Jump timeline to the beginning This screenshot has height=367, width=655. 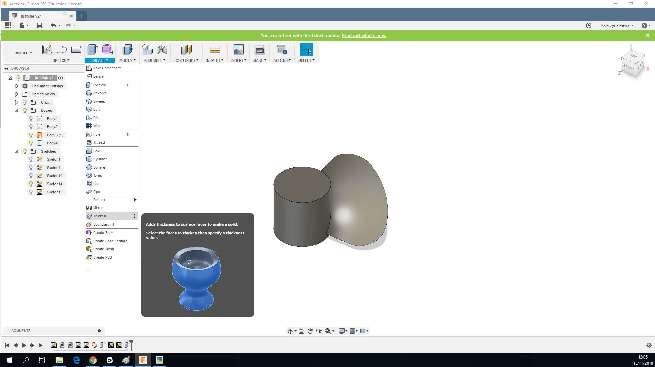(7, 345)
